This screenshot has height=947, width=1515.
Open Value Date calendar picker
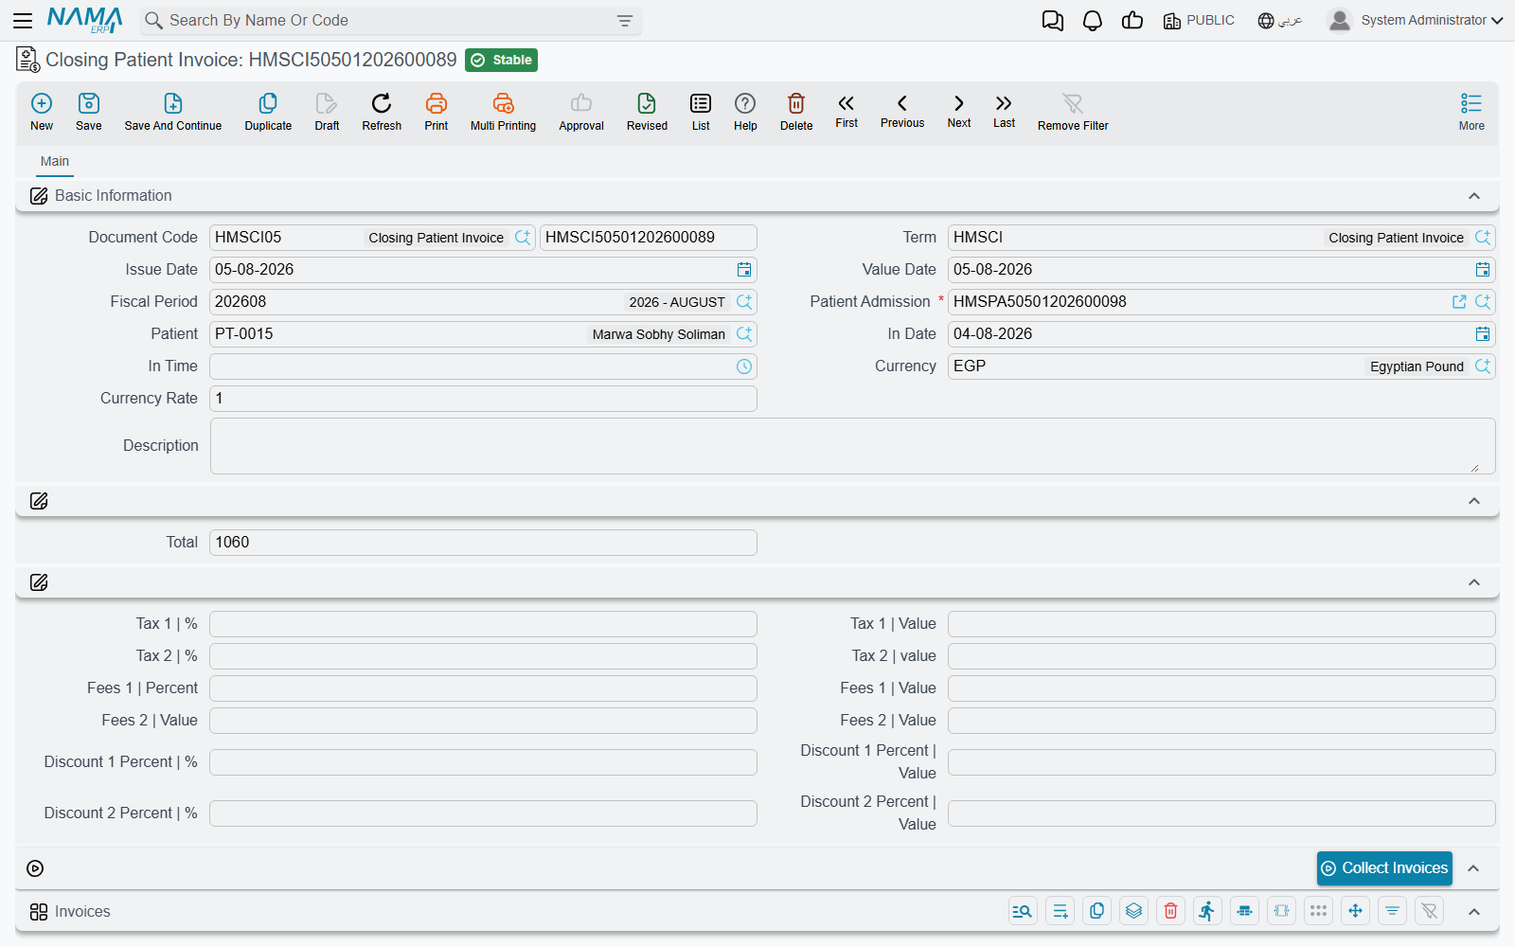[x=1483, y=270]
